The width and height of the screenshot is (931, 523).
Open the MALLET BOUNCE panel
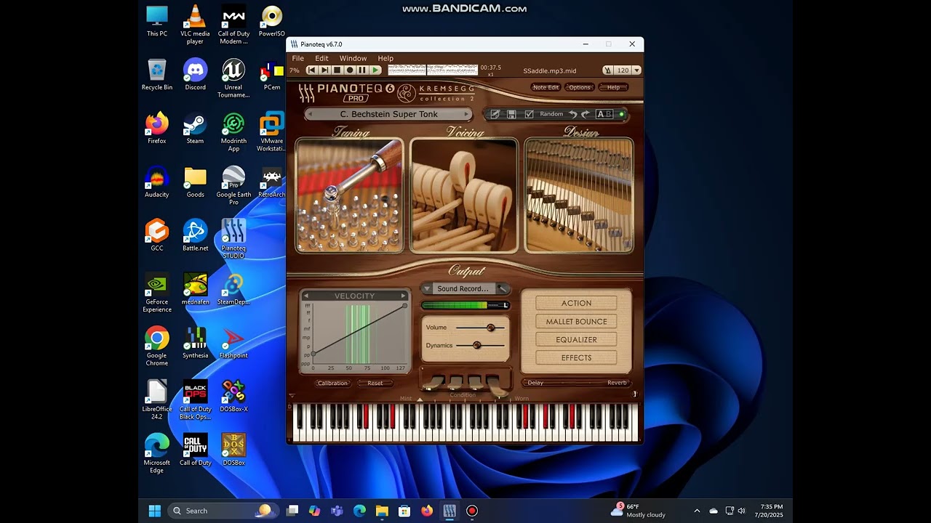click(x=576, y=321)
